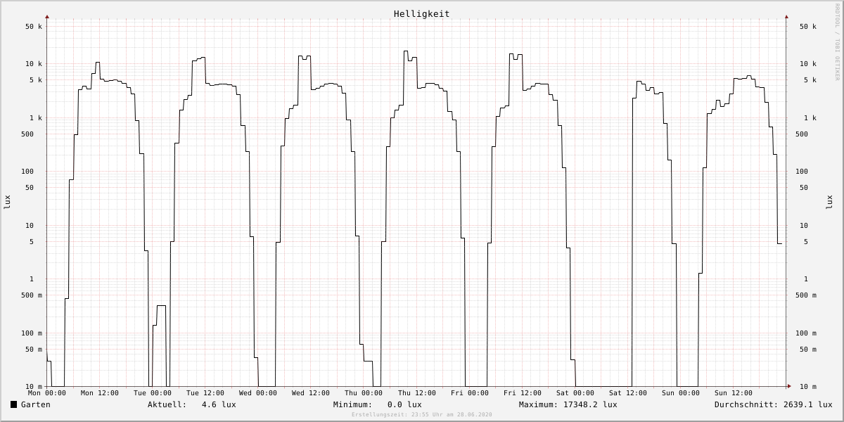
Task: Click the chart title "Helligkeit"
Action: click(421, 13)
